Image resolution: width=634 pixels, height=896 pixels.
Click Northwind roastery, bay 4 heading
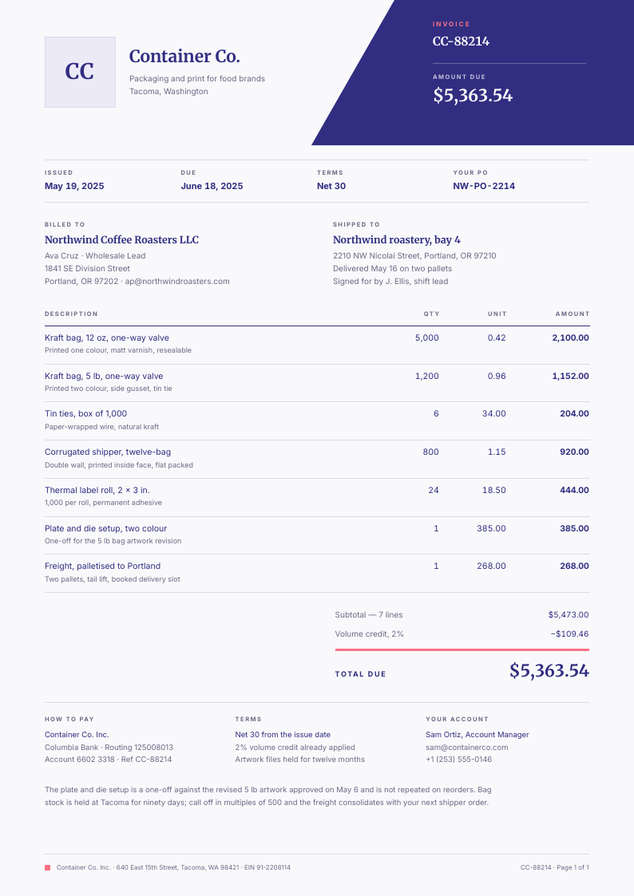point(397,239)
